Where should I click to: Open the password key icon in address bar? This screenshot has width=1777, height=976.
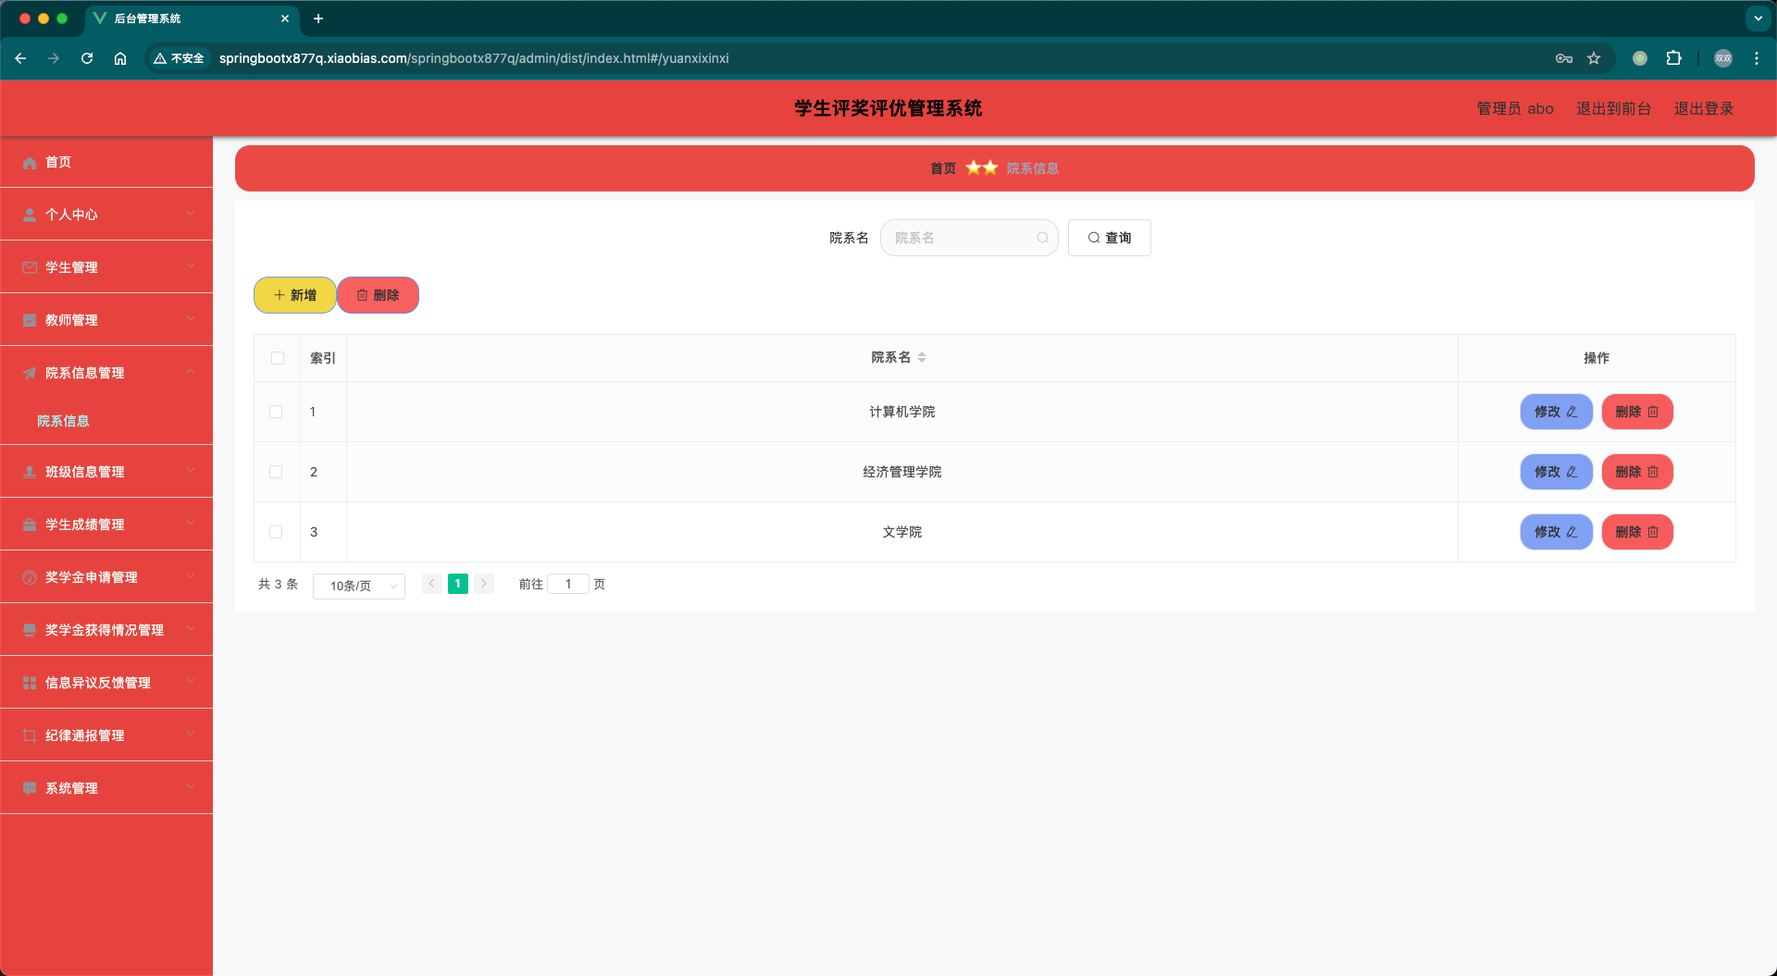pos(1564,58)
